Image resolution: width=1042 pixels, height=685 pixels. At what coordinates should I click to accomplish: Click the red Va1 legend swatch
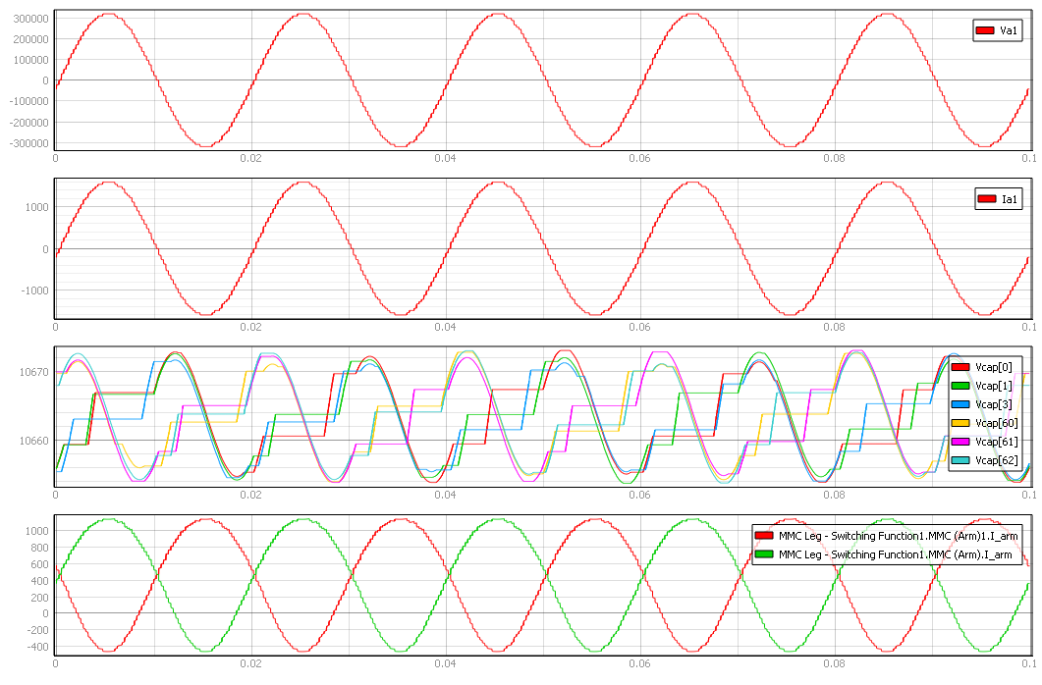(985, 31)
